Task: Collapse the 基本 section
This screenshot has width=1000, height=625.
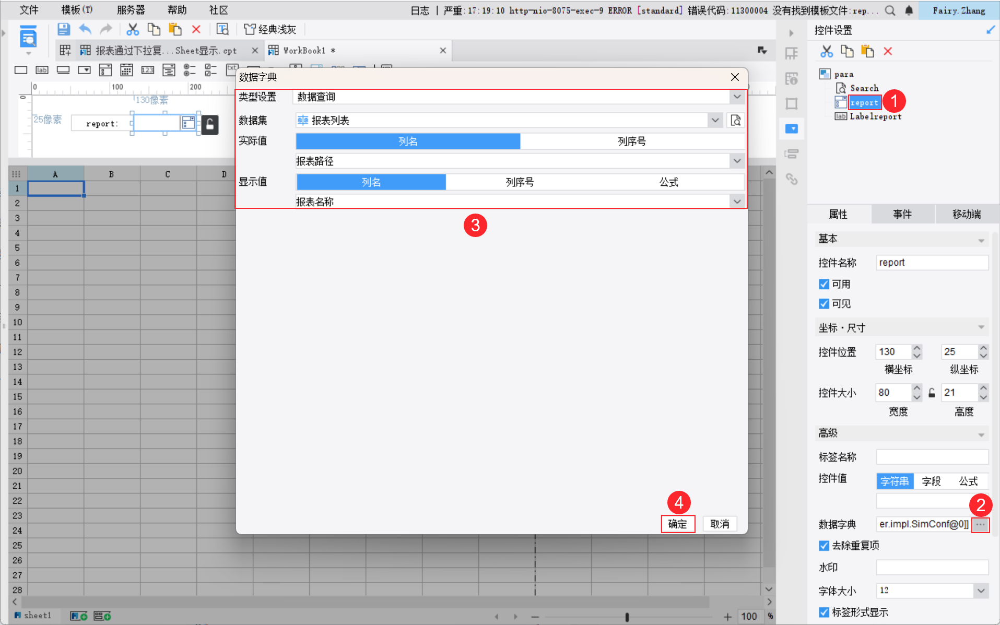Action: (x=981, y=240)
